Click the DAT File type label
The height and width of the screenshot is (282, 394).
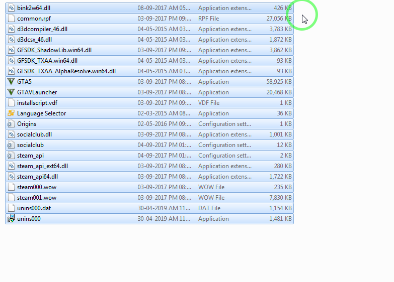coord(209,208)
